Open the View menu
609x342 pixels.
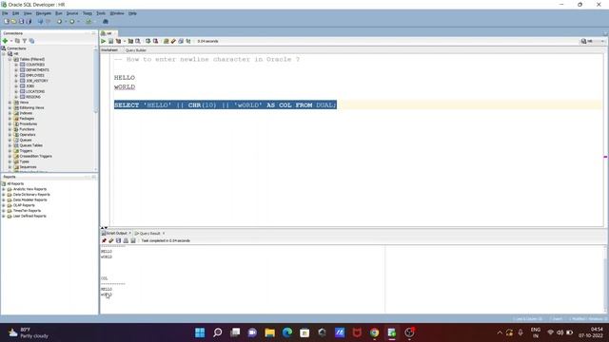pos(28,13)
